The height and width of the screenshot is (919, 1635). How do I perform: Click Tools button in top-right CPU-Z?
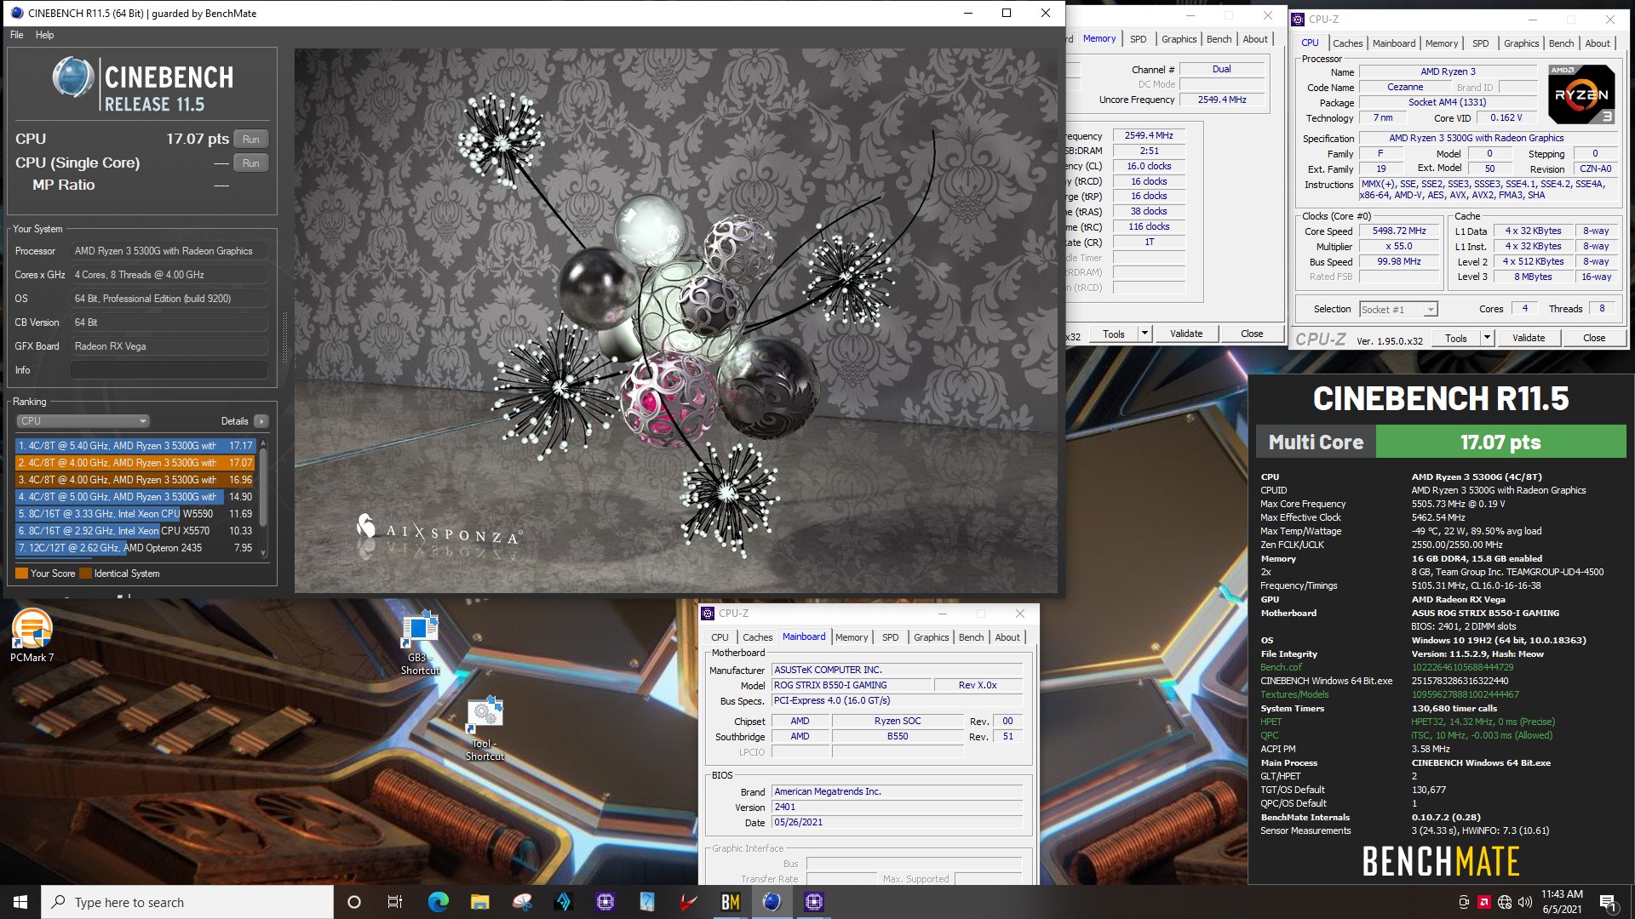[x=1455, y=338]
